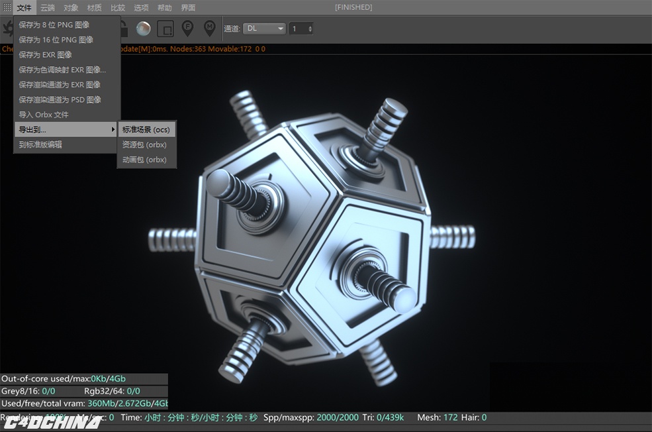Open the 帮助 menu
The height and width of the screenshot is (432, 652).
click(165, 7)
